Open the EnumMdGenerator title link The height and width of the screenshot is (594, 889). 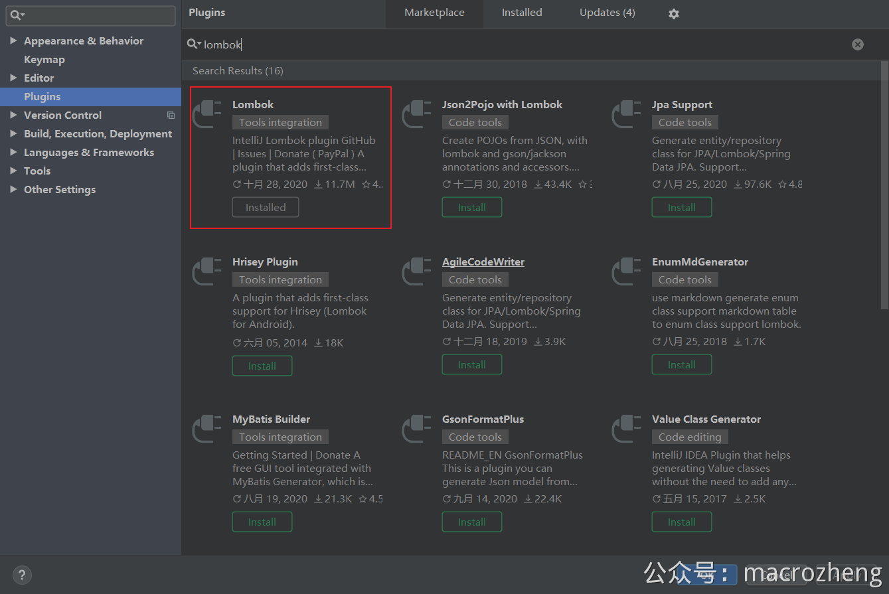pyautogui.click(x=700, y=261)
